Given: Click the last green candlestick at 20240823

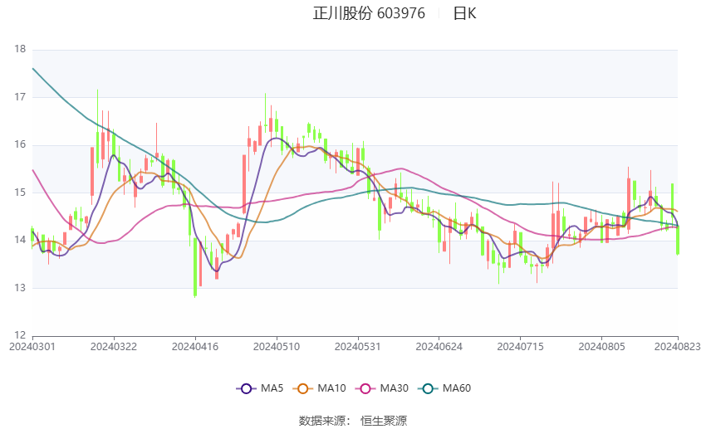Looking at the screenshot, I should coord(678,240).
